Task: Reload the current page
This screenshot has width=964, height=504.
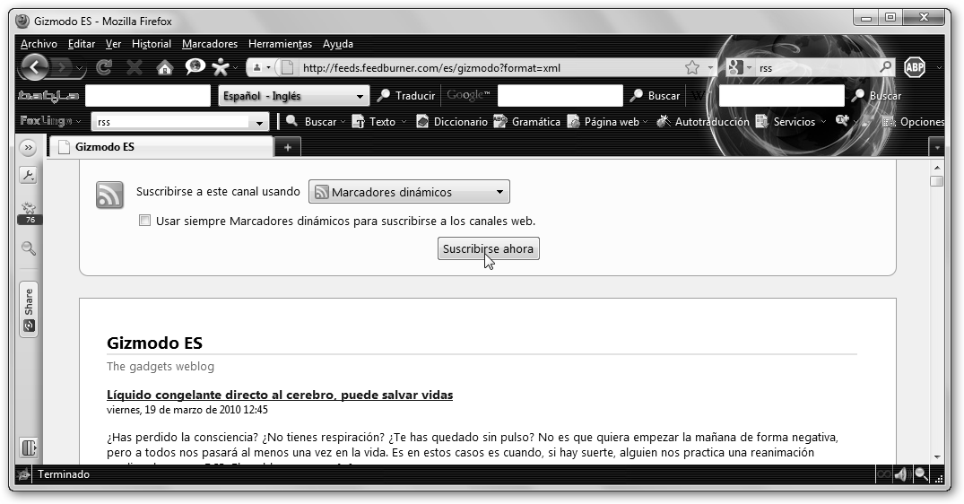Action: 104,68
